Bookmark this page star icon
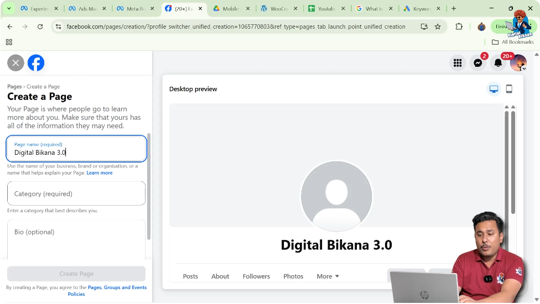540x304 pixels. pyautogui.click(x=438, y=27)
